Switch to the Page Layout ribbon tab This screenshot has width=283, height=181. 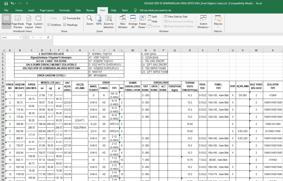click(47, 10)
